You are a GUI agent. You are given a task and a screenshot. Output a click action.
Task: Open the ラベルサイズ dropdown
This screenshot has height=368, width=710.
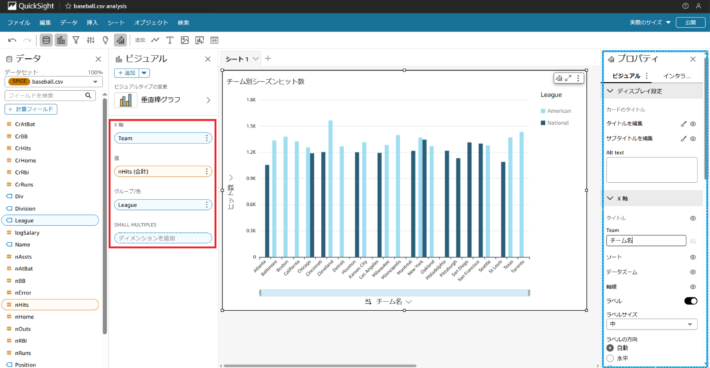click(652, 324)
